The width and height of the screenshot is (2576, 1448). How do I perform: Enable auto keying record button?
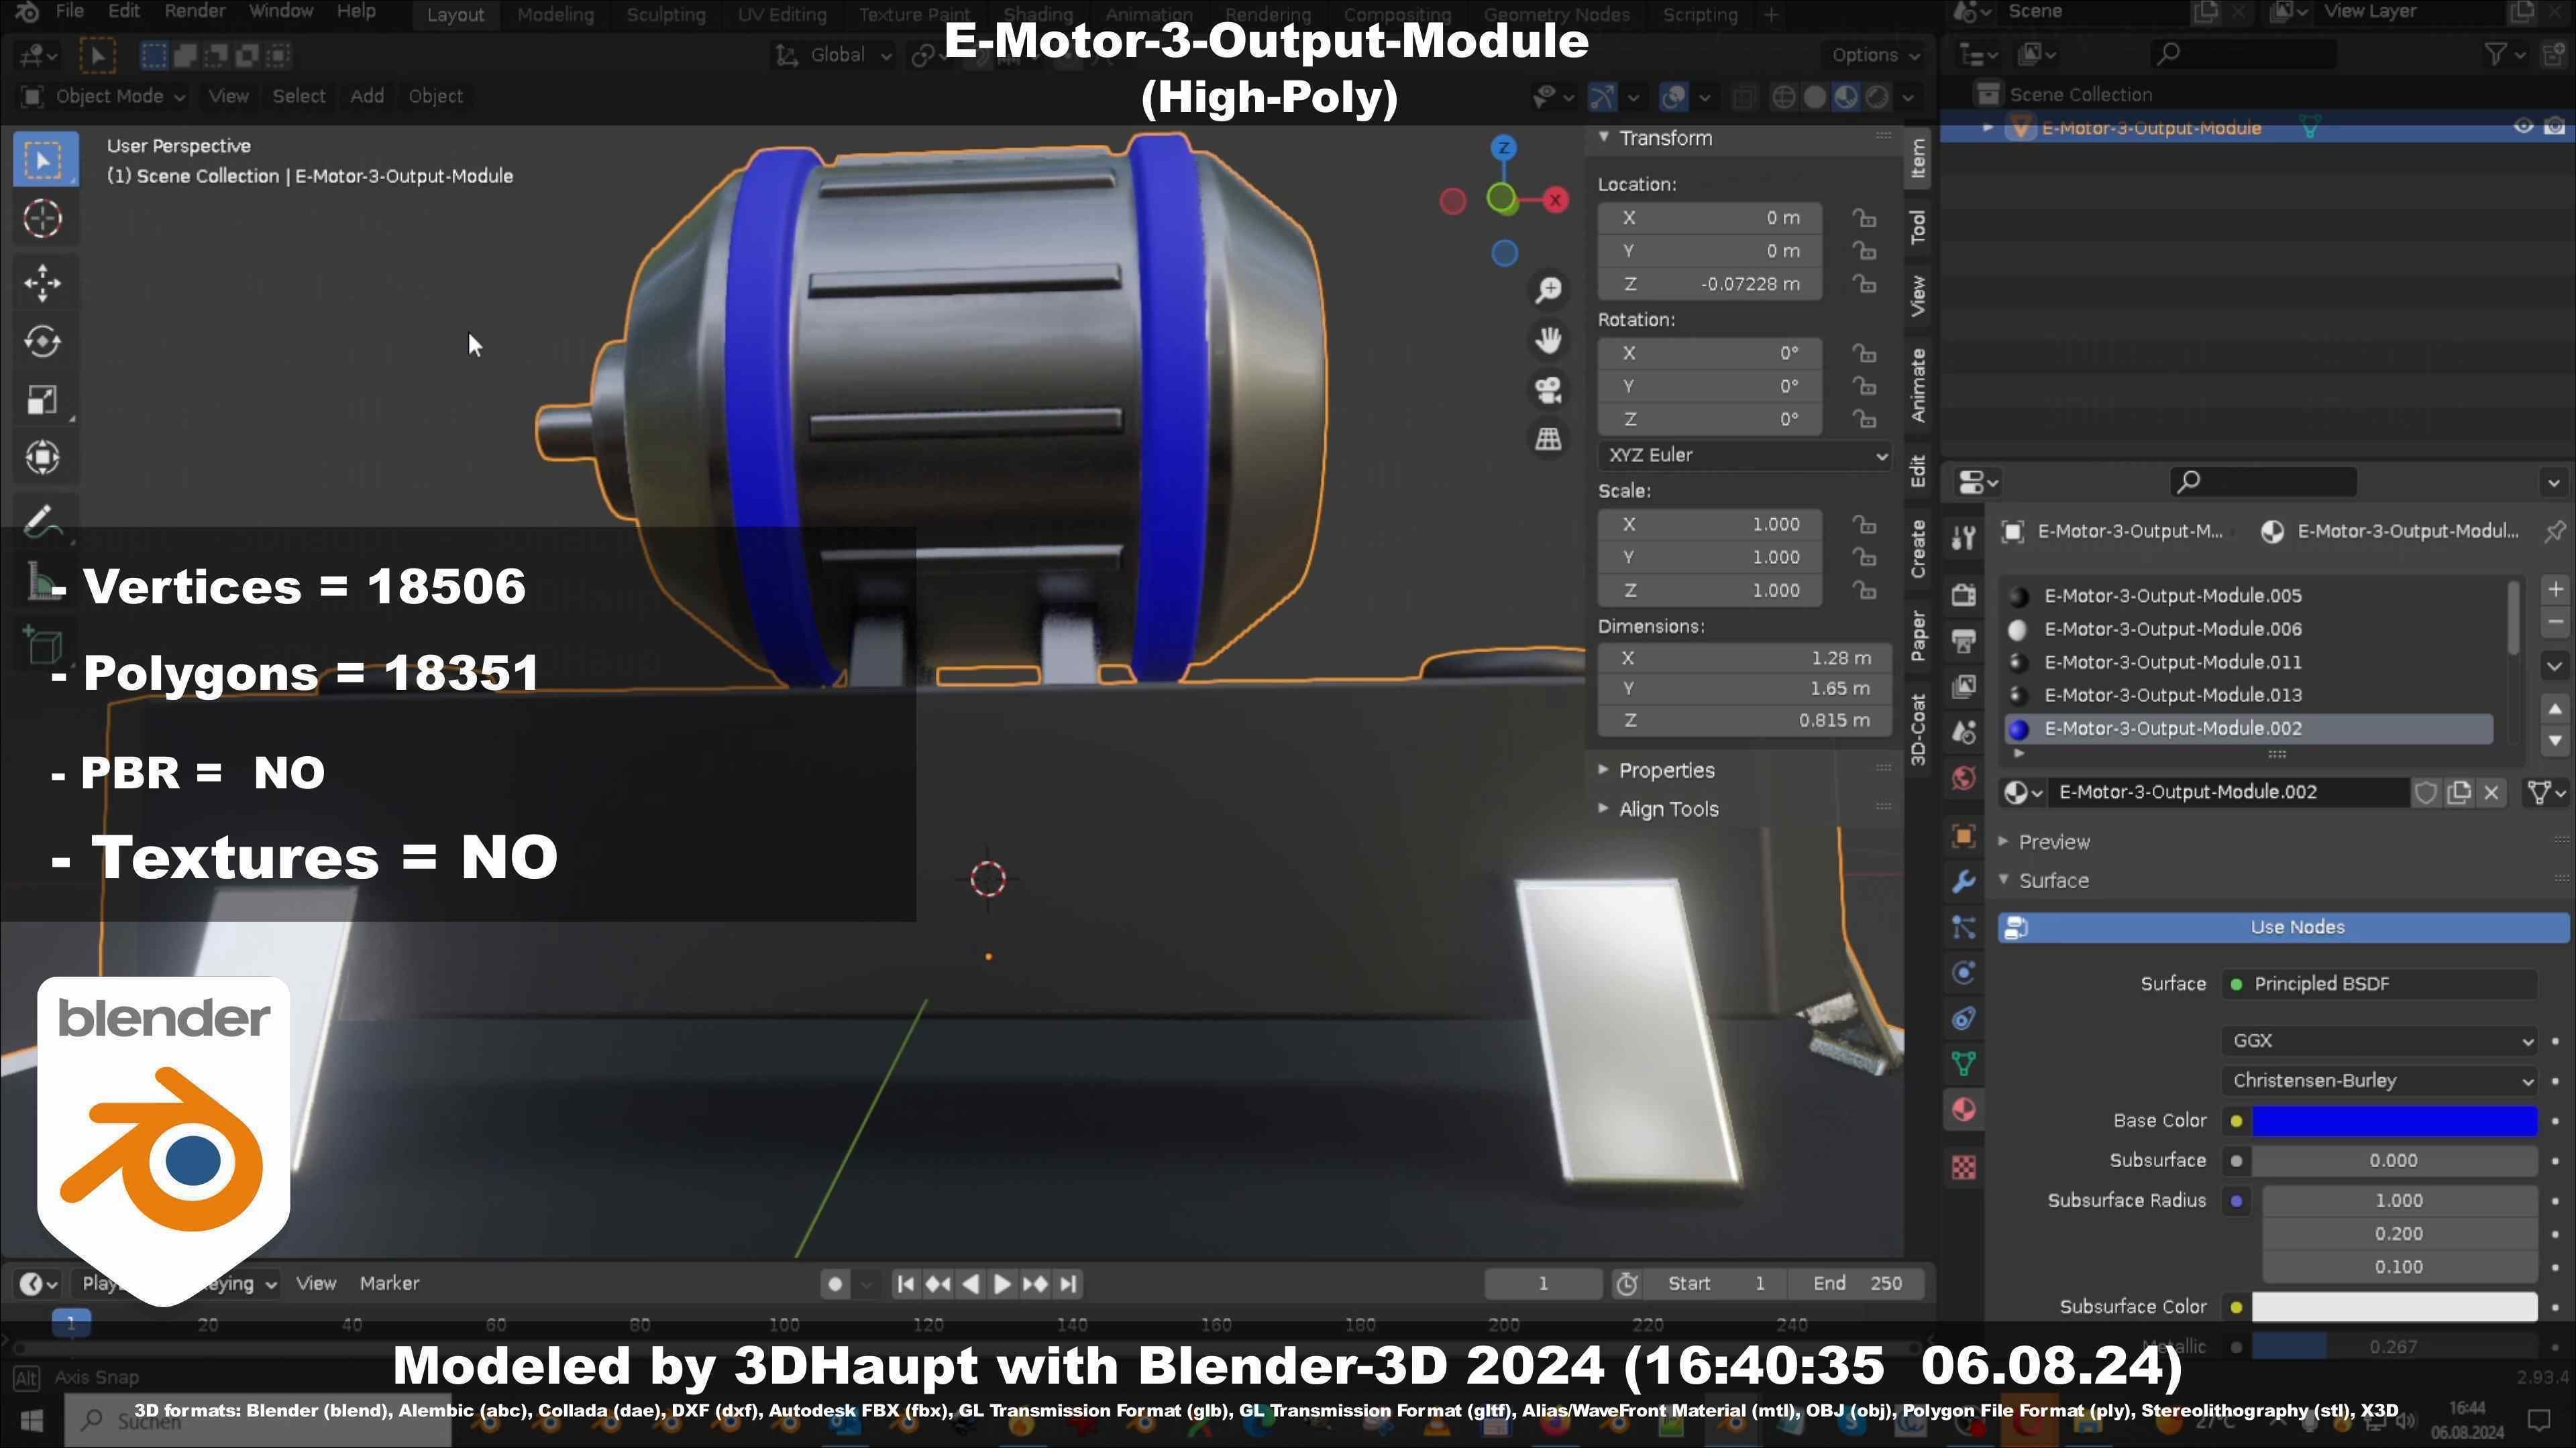(835, 1285)
